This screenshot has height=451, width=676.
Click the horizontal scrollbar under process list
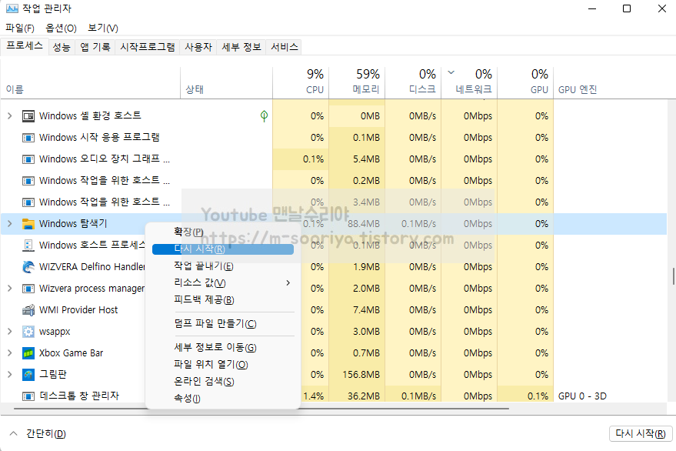[261, 408]
